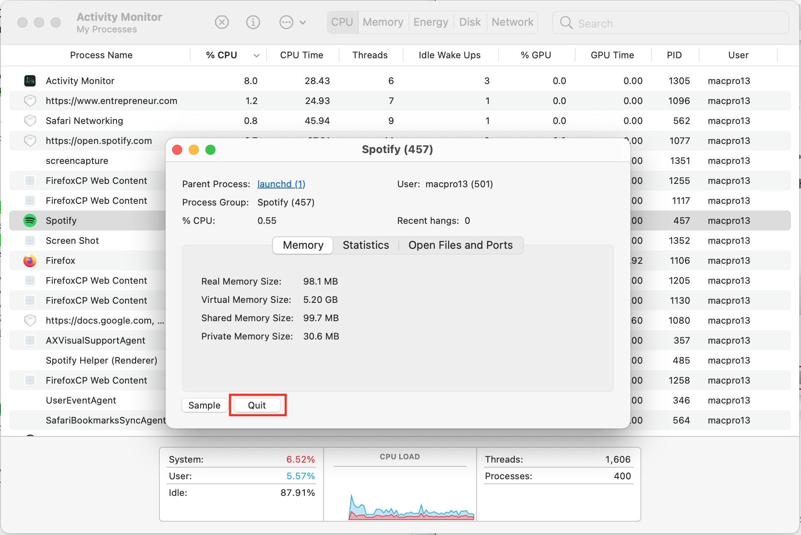
Task: Select the Spotify Helper (Renderer) row
Action: pos(87,360)
